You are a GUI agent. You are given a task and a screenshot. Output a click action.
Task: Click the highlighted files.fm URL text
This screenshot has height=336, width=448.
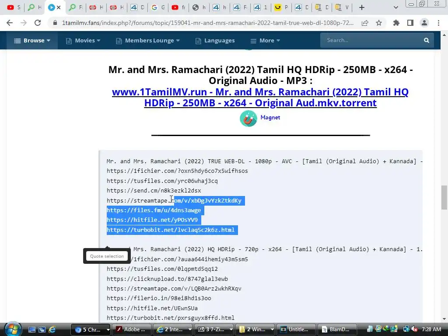point(154,210)
